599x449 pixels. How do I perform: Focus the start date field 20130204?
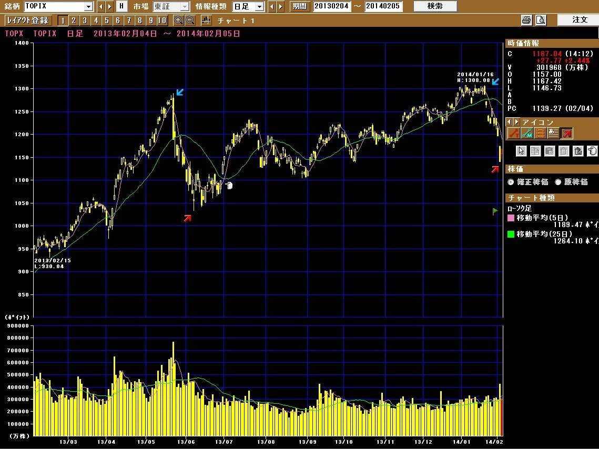point(332,6)
